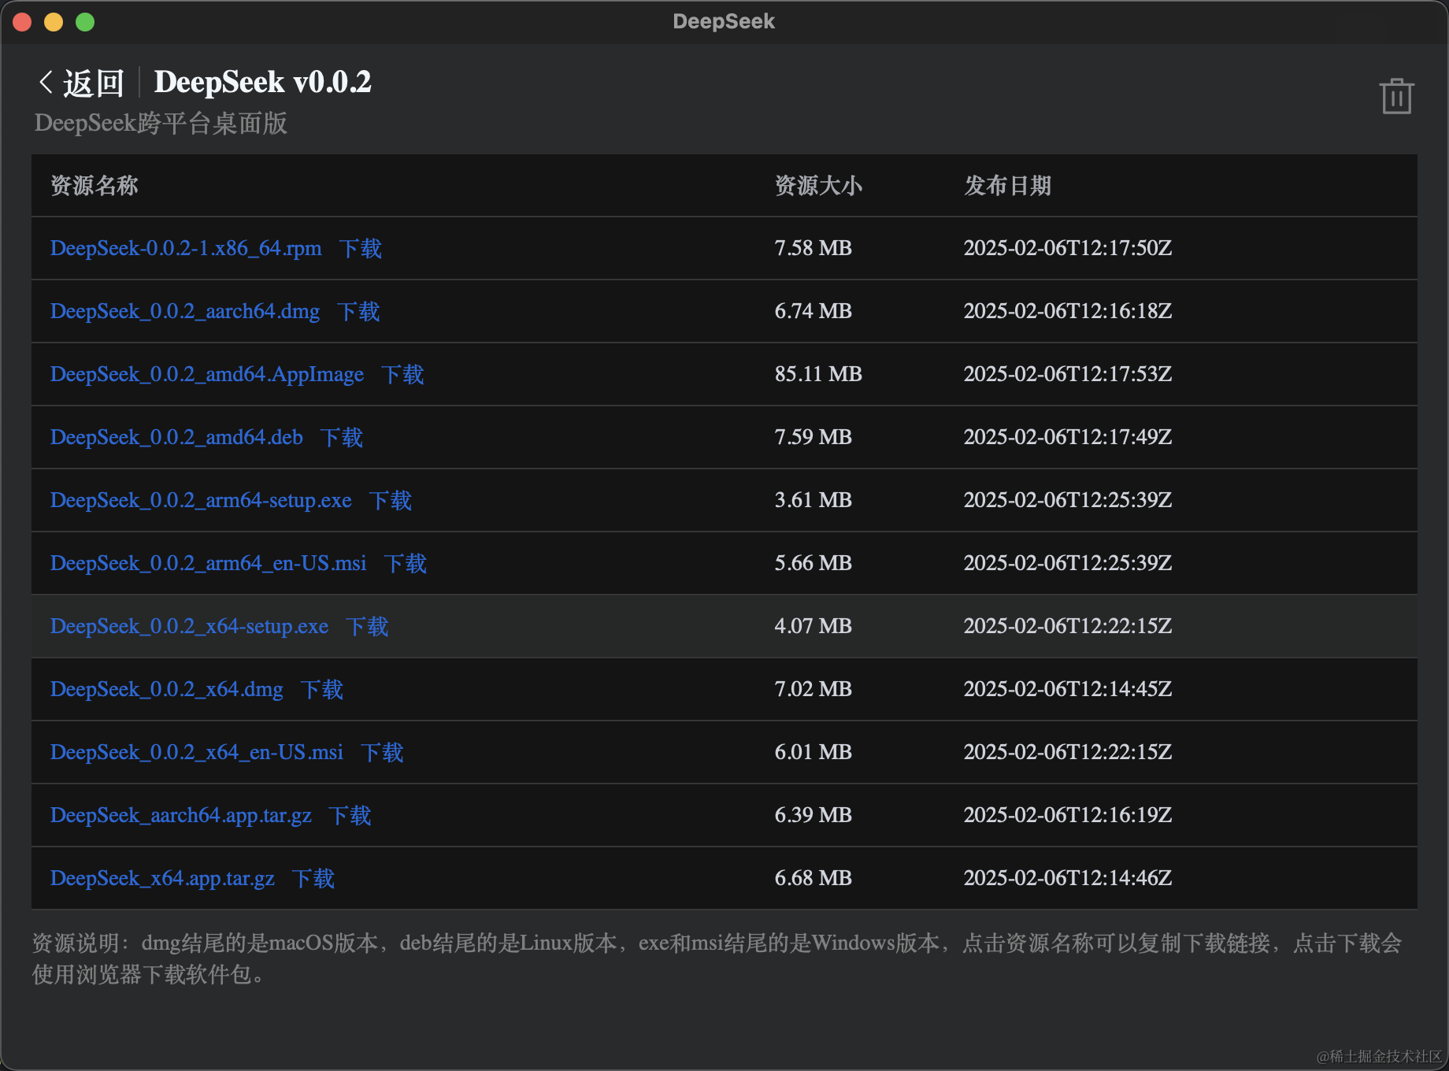
Task: Click the DeepSeek跨平台桌面版 subtitle
Action: pos(161,124)
